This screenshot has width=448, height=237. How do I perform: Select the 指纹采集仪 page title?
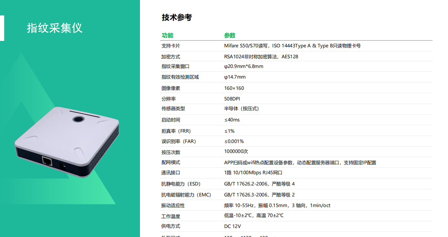point(55,28)
